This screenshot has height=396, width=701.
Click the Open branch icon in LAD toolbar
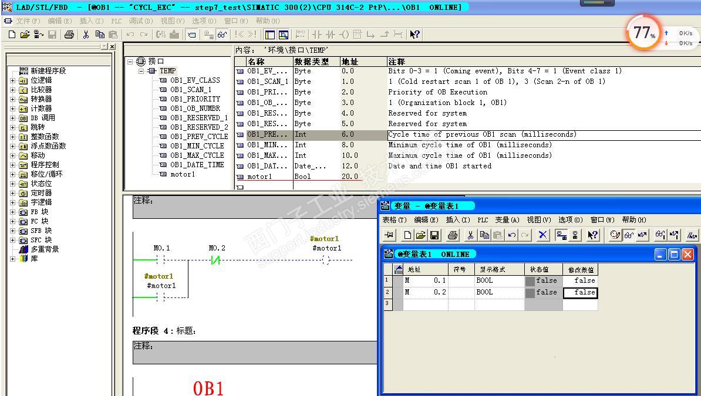pos(370,35)
